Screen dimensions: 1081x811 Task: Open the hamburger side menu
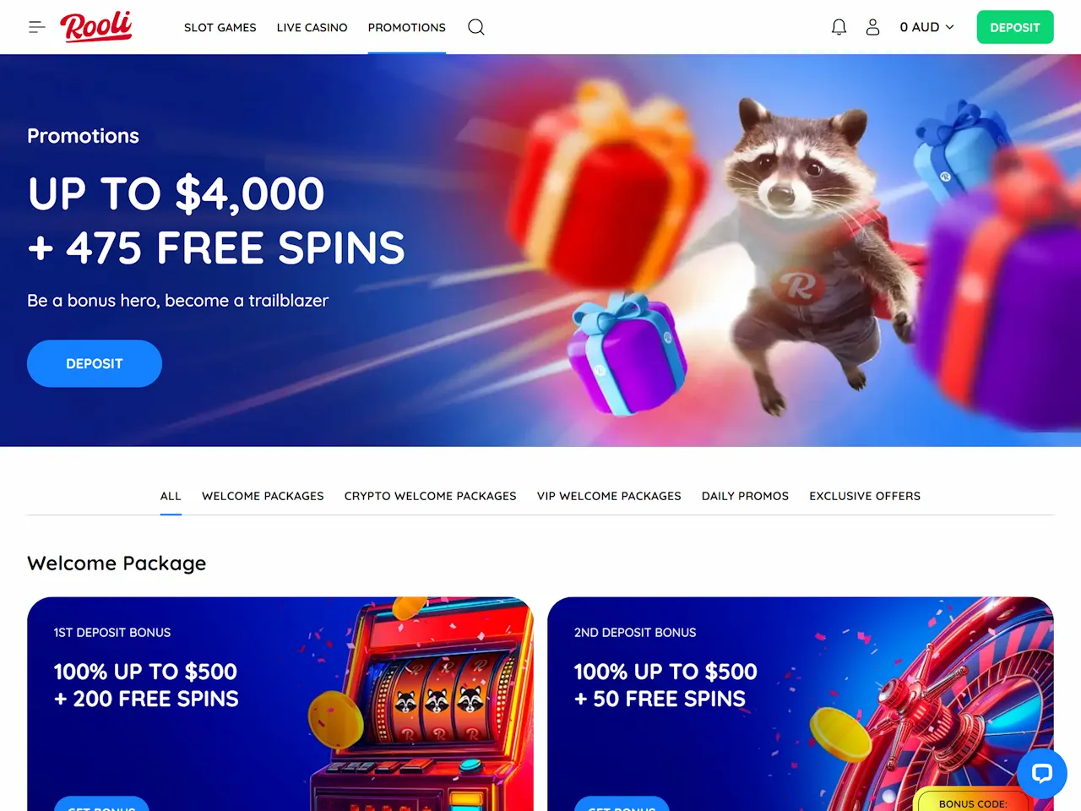coord(36,27)
